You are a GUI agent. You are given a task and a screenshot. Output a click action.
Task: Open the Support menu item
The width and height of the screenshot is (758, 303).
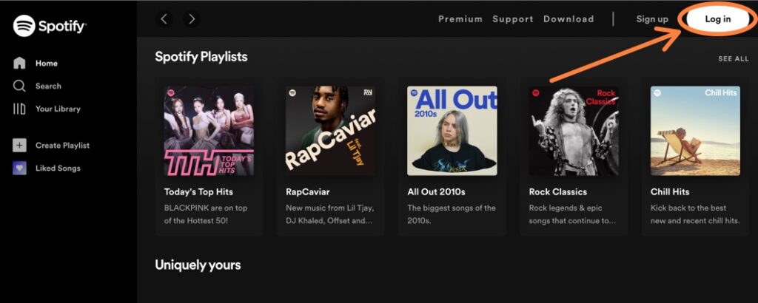pos(513,19)
